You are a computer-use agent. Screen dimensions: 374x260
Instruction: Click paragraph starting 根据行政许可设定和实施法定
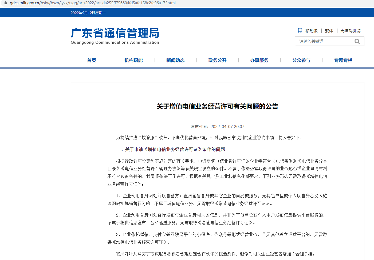coord(217,173)
